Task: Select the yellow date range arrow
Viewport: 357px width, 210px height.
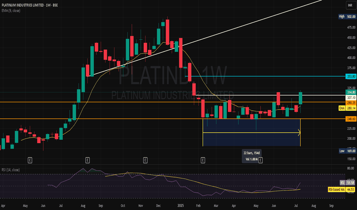Action: point(252,132)
